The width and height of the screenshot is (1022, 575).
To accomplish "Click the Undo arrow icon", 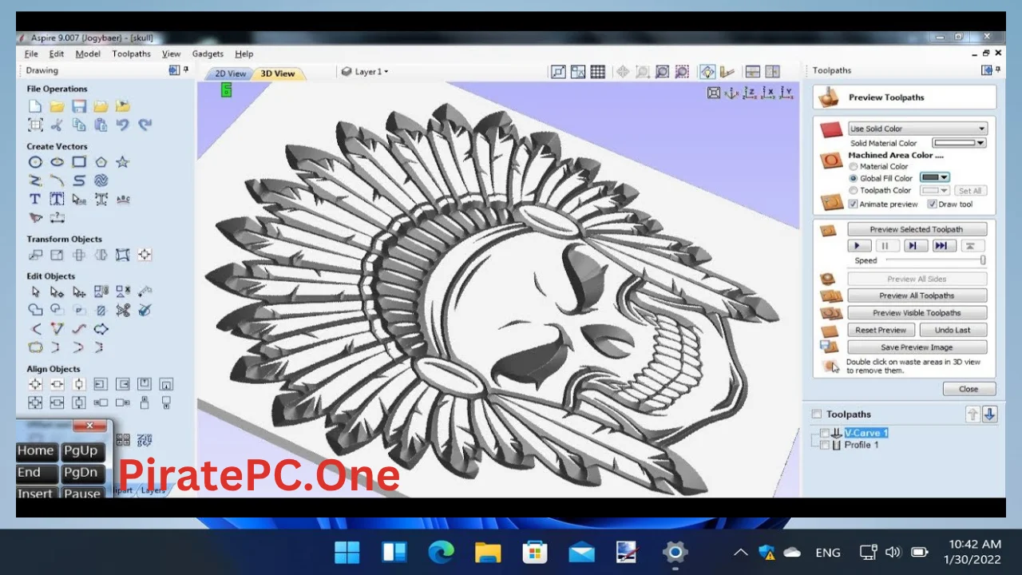I will (122, 125).
